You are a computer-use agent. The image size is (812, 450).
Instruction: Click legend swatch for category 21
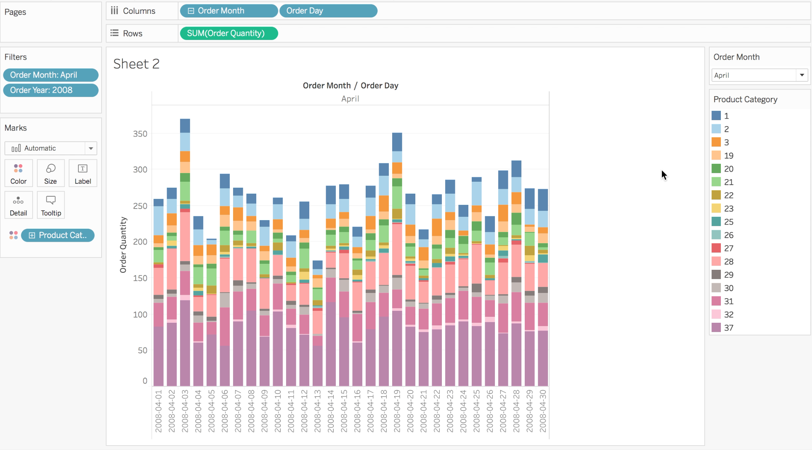click(716, 182)
